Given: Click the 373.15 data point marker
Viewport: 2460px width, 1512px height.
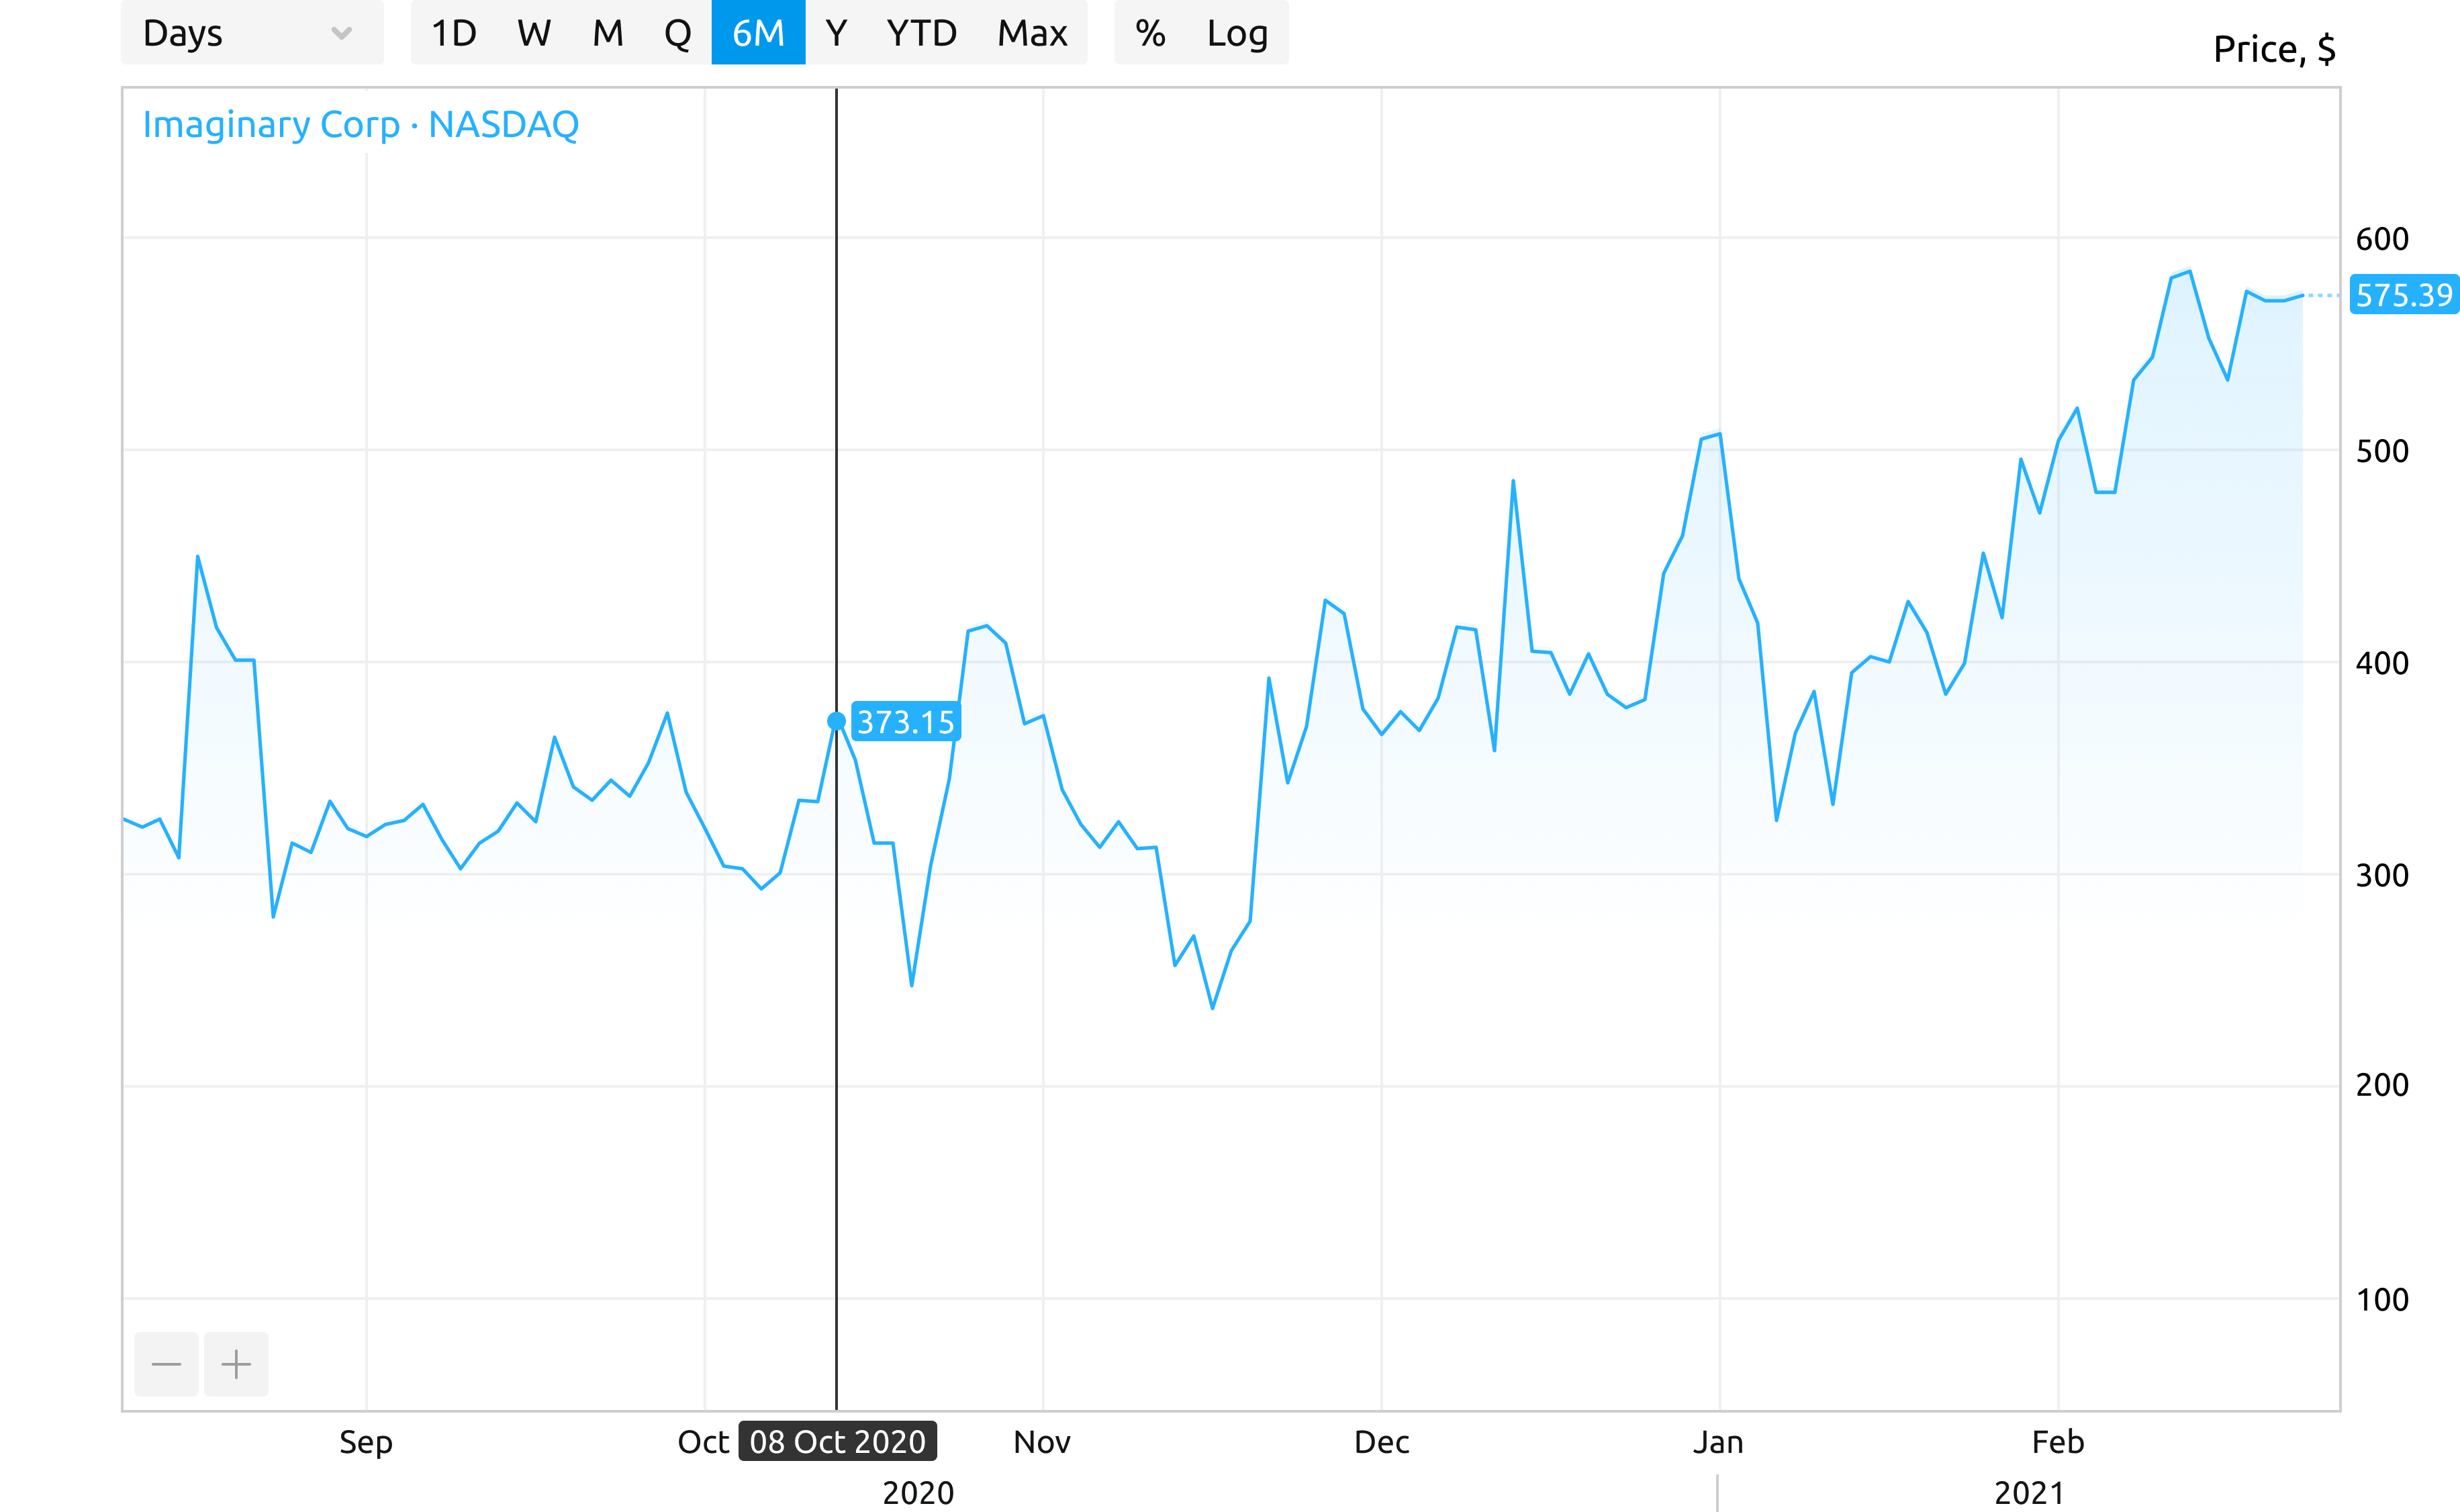Looking at the screenshot, I should 836,721.
